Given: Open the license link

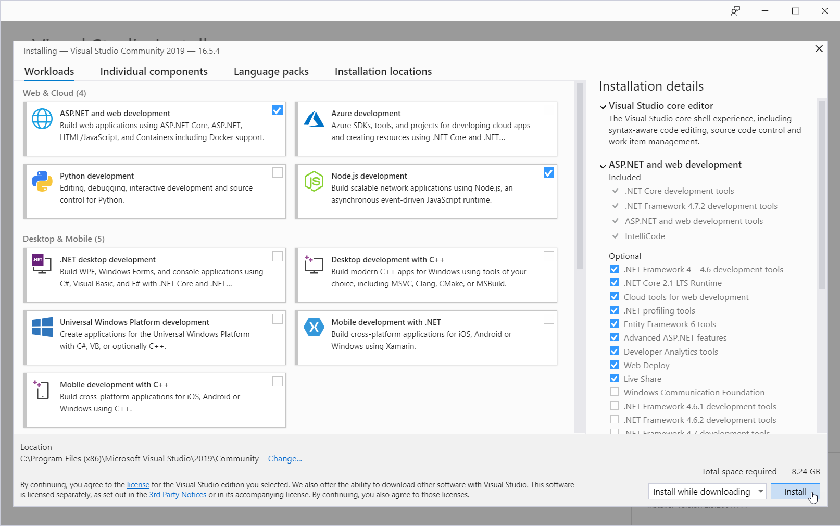Looking at the screenshot, I should pos(138,485).
